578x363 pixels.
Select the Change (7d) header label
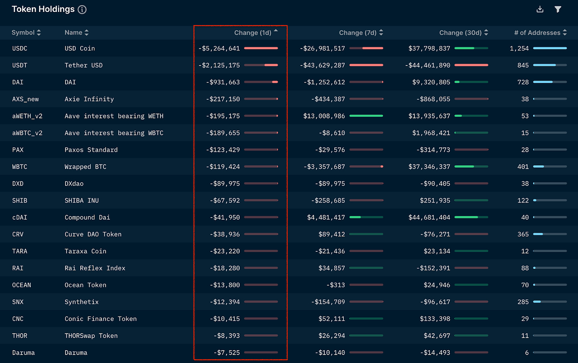point(358,33)
